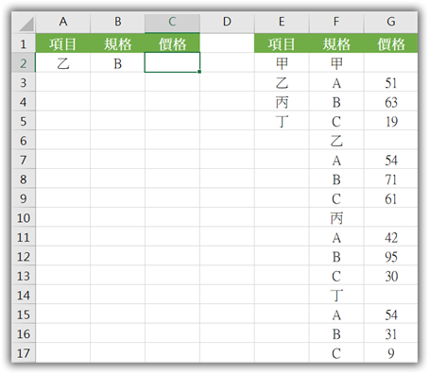Click cell F1 header 規格
The image size is (429, 374).
pos(336,43)
